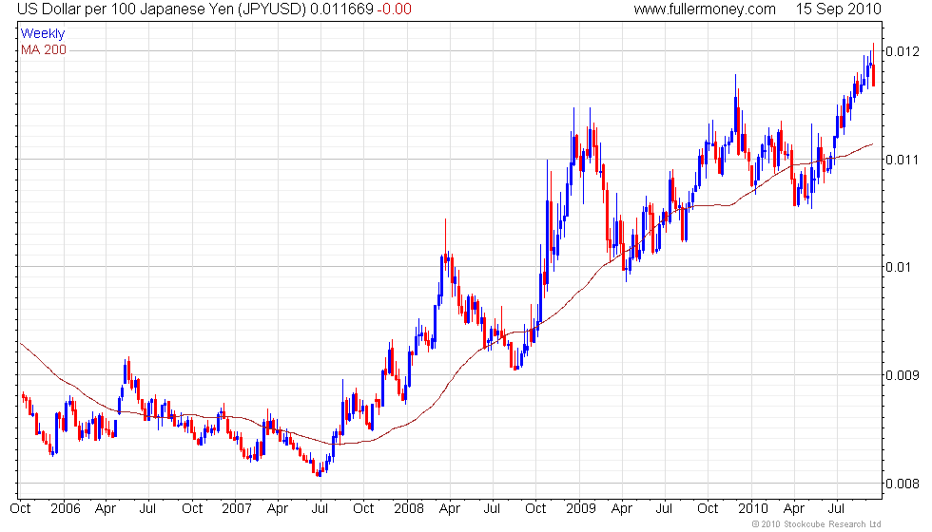Click the 0.01 y-axis label
The image size is (932, 532).
[898, 267]
